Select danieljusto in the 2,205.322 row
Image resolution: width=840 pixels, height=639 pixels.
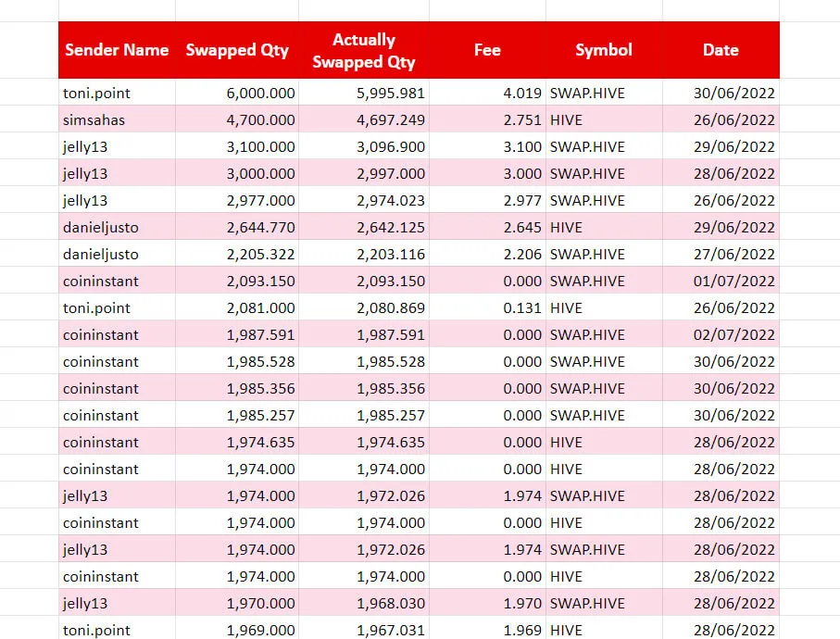pyautogui.click(x=117, y=254)
